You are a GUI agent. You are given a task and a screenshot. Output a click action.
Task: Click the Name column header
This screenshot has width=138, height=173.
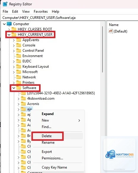[114, 25]
